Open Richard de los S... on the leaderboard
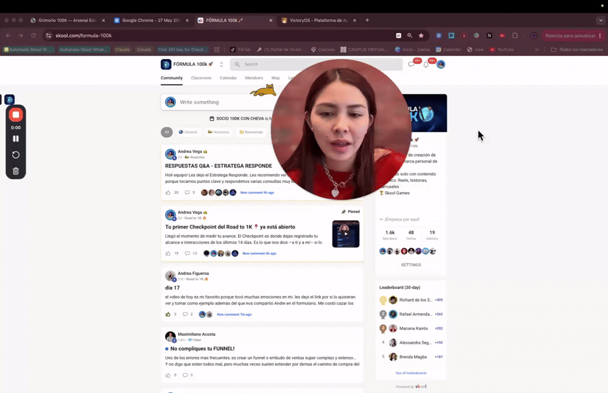608x393 pixels. 416,300
